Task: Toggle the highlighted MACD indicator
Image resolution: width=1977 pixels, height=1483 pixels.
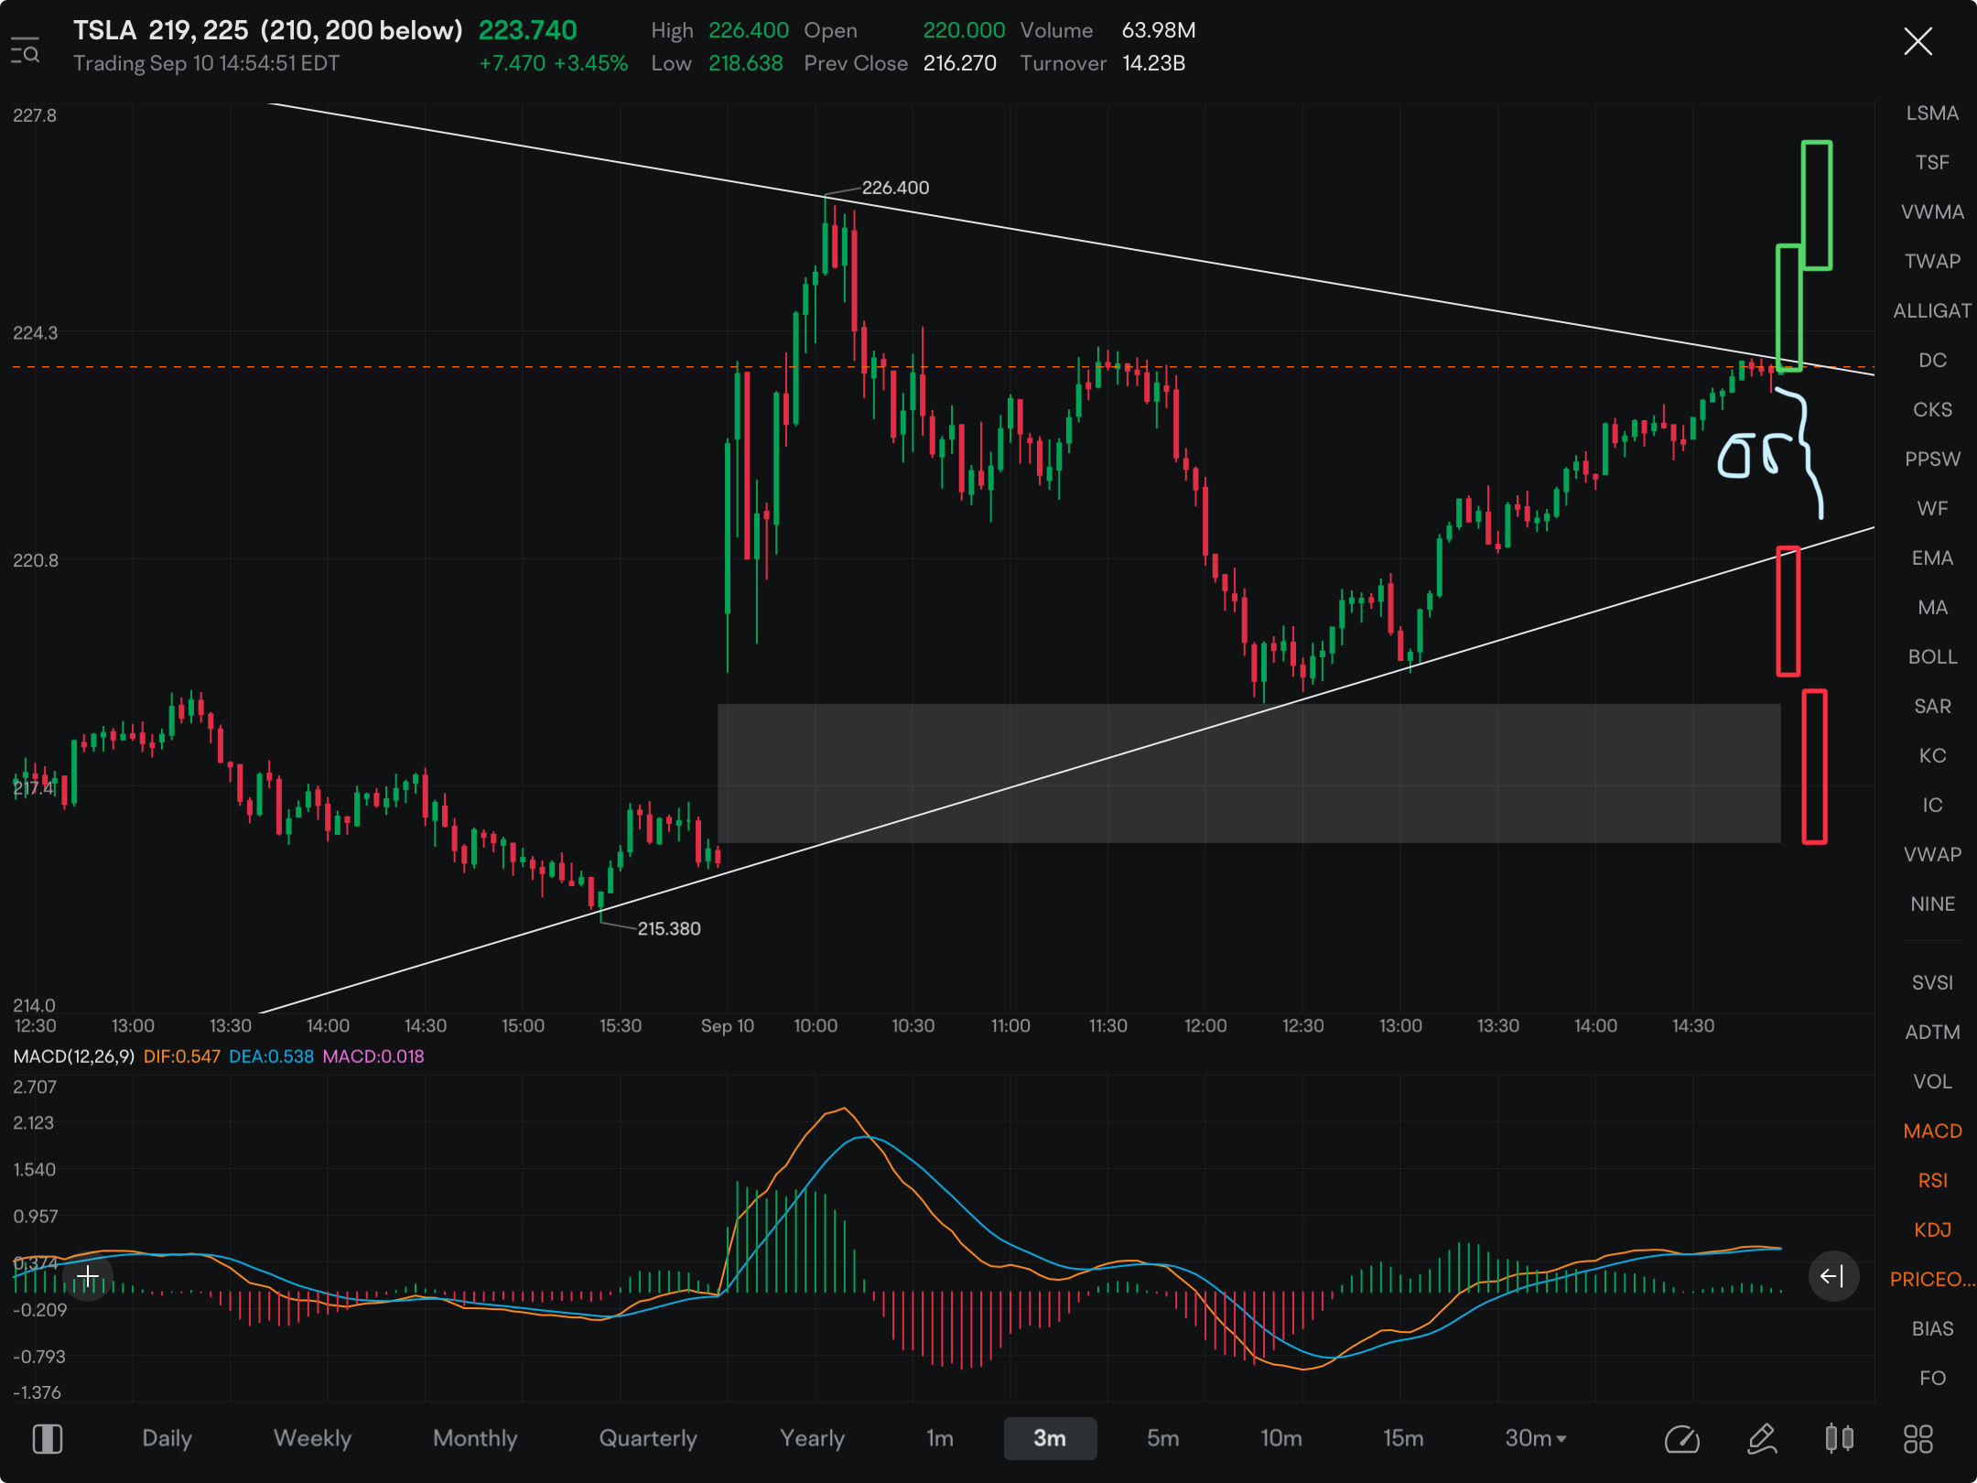Action: [1932, 1131]
